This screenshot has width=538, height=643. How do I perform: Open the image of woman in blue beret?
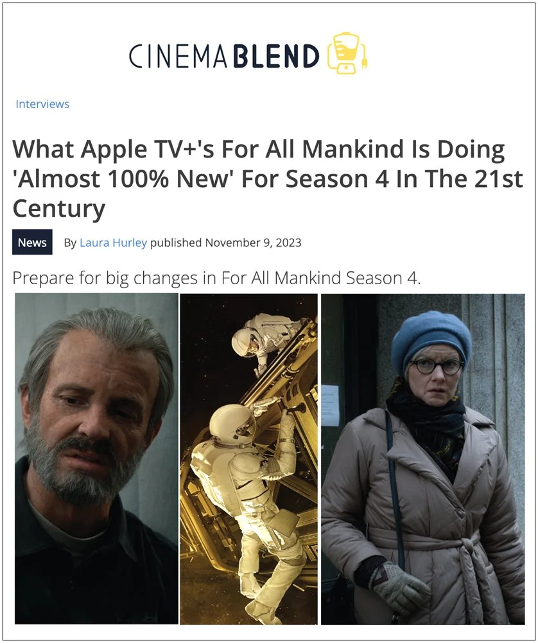coord(422,459)
